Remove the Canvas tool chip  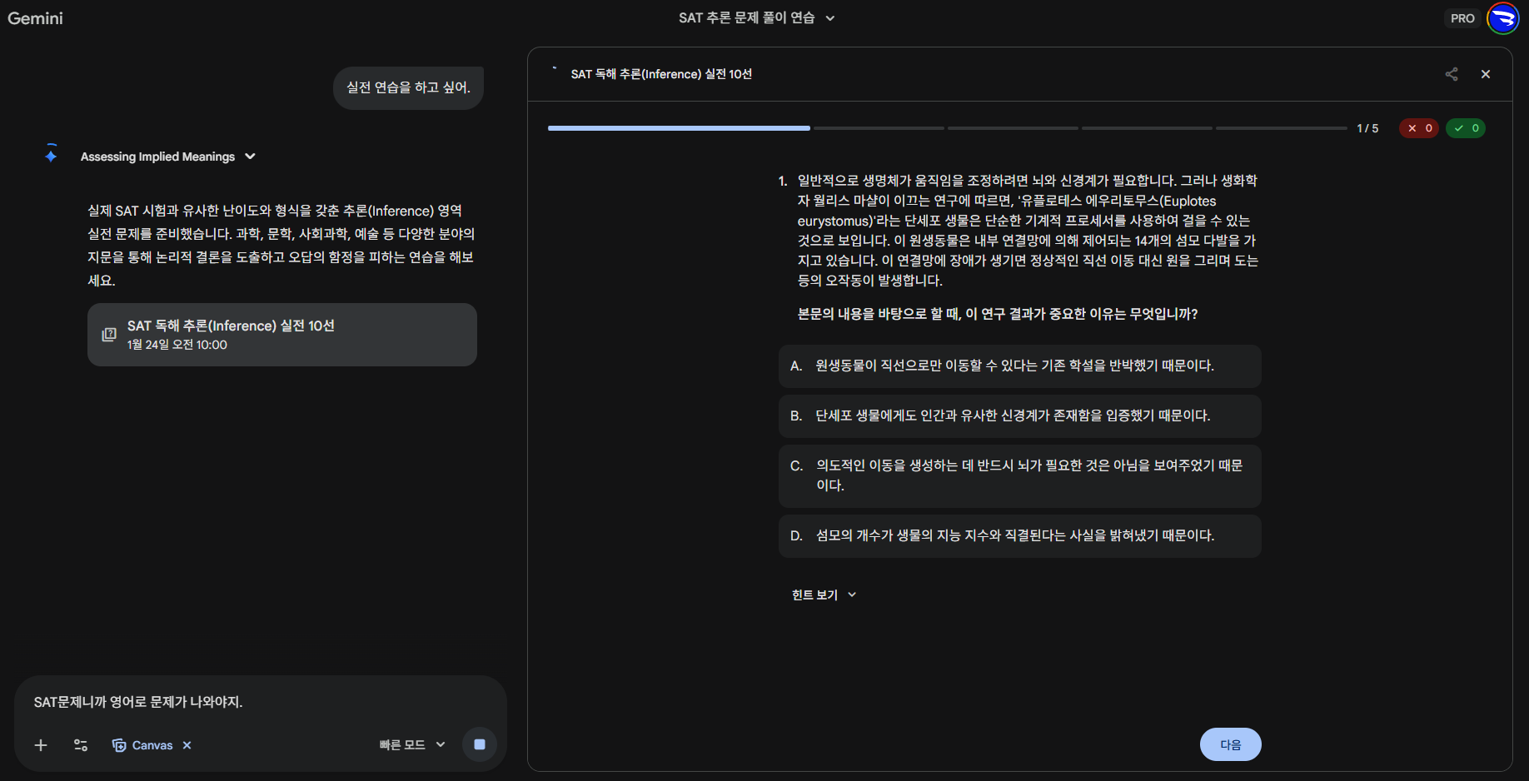(x=187, y=745)
